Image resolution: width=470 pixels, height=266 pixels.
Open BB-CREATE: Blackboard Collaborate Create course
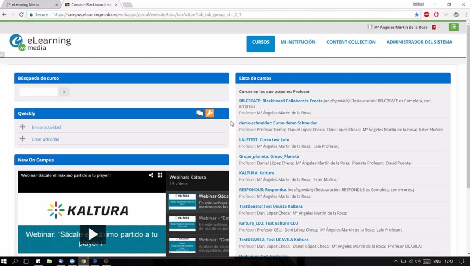coord(281,101)
